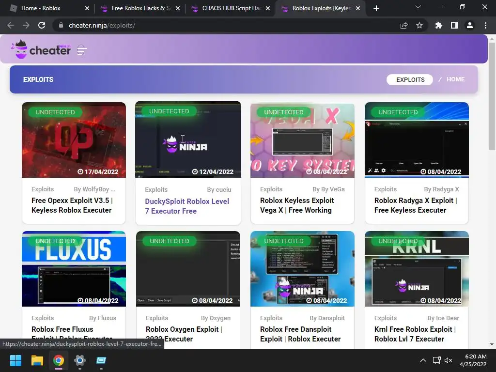Close the Free Roblox Hacks tab
The image size is (496, 372).
tap(178, 8)
